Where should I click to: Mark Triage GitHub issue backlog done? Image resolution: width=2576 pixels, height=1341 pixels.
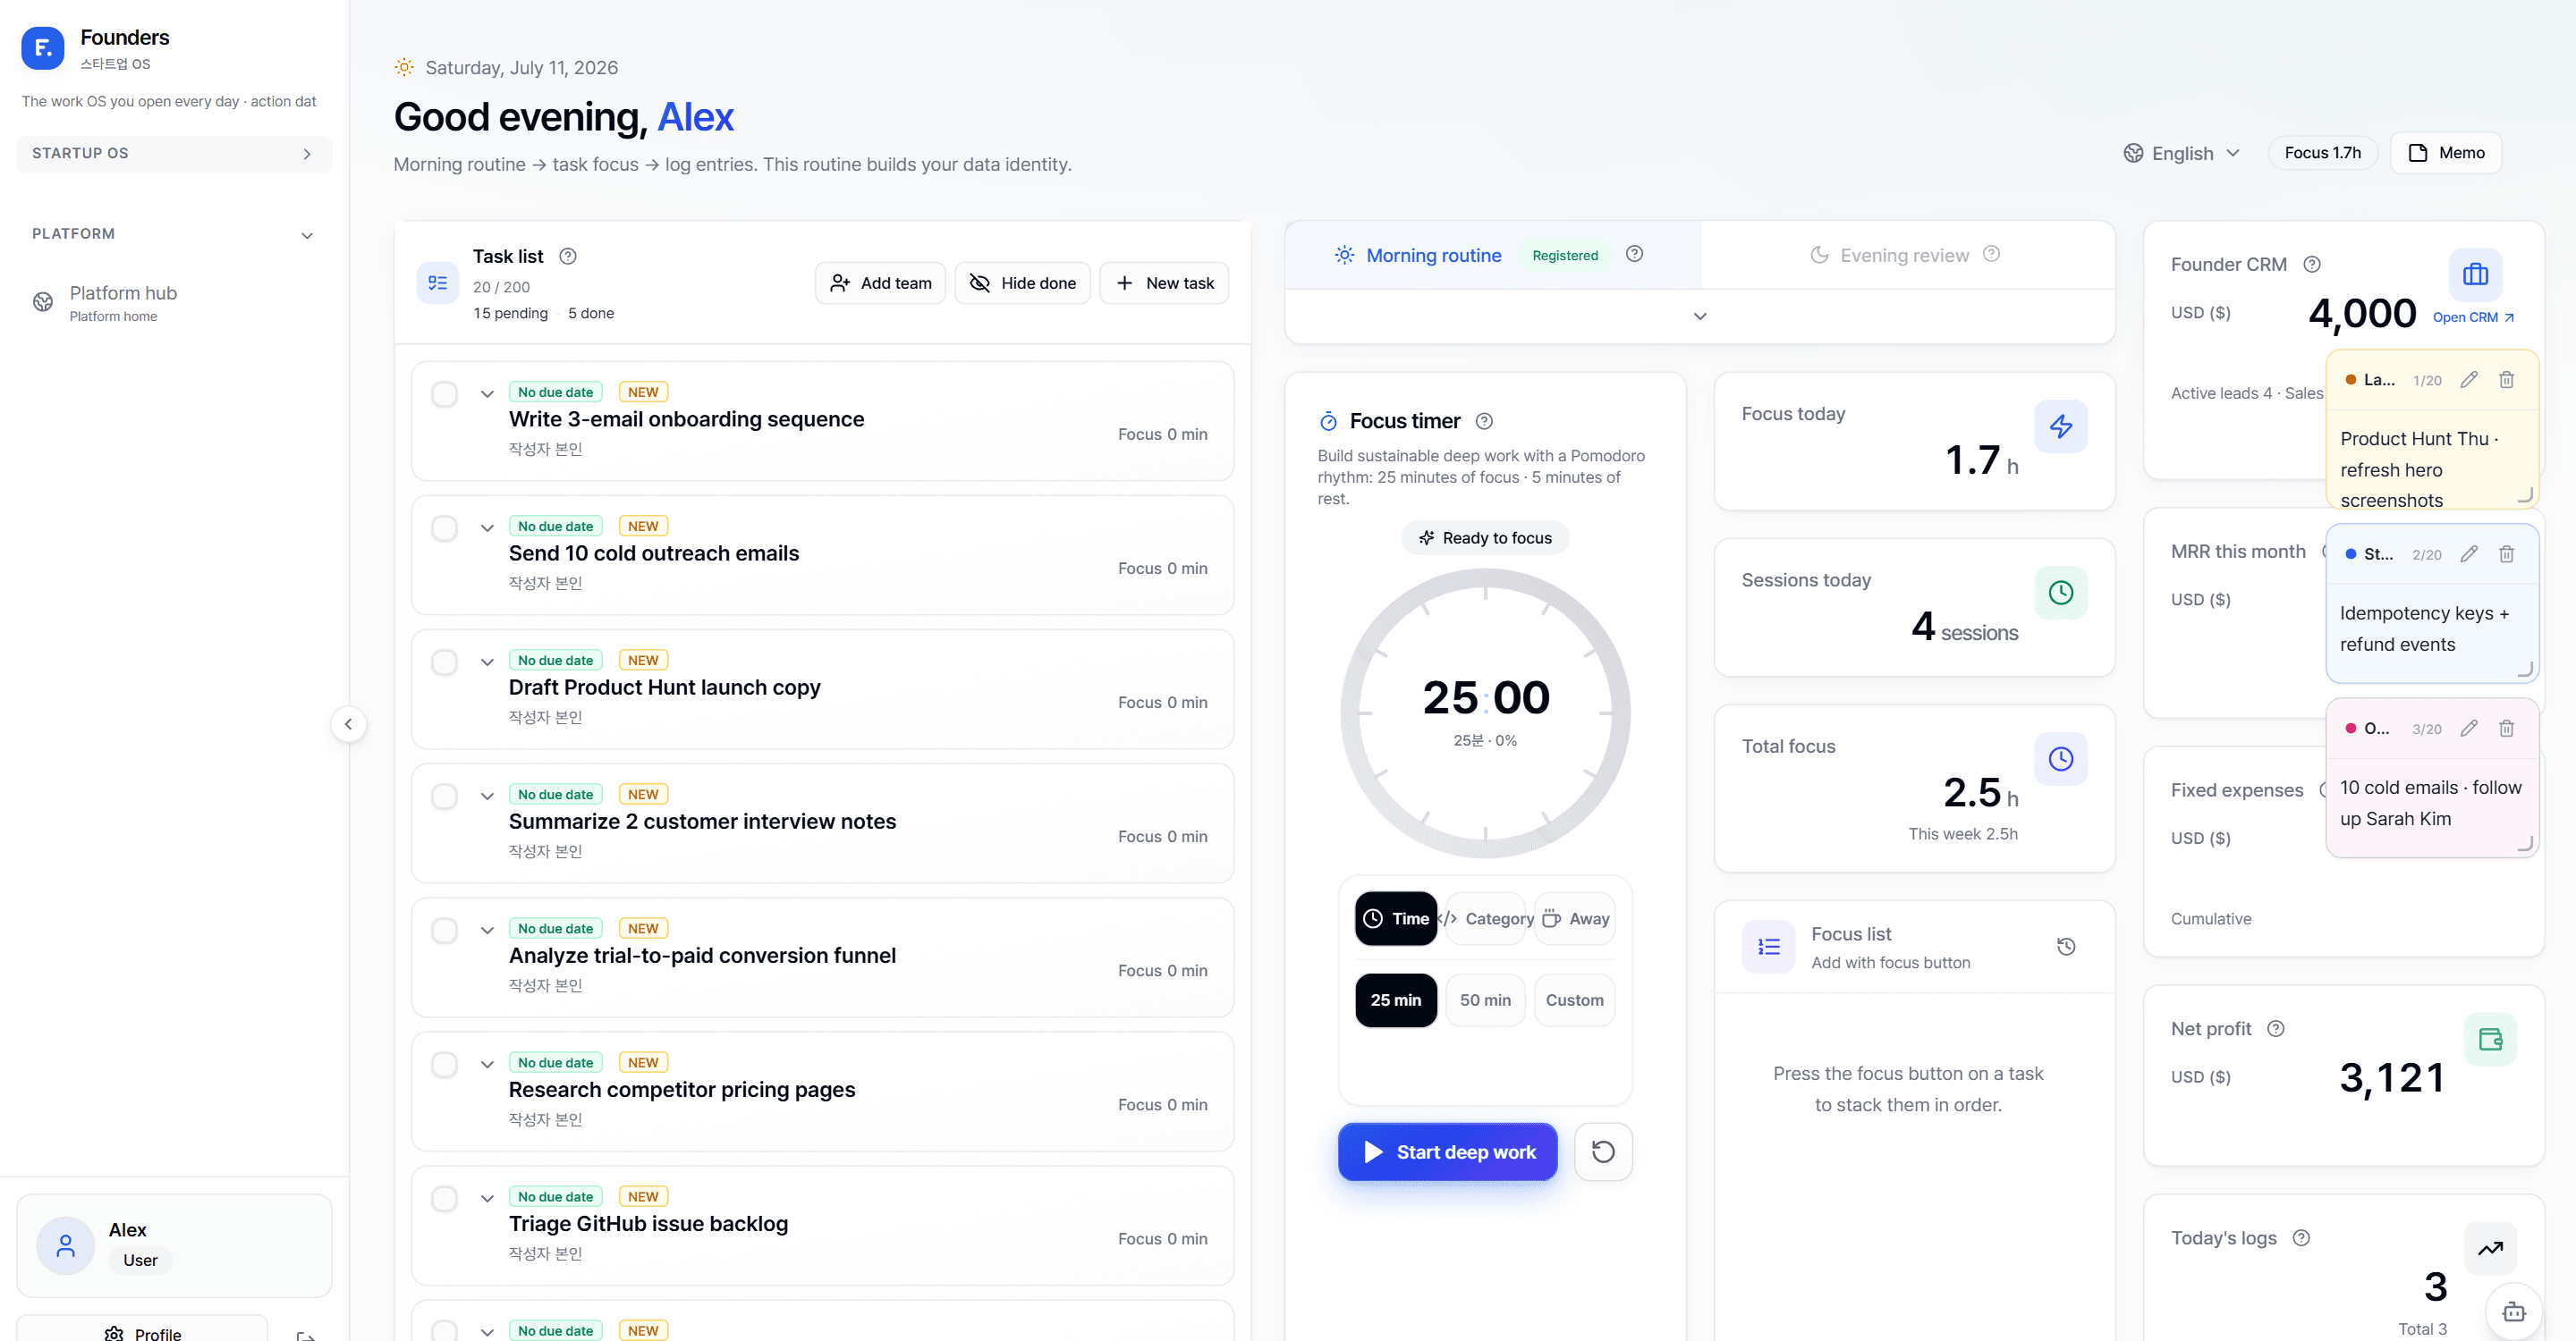coord(444,1198)
